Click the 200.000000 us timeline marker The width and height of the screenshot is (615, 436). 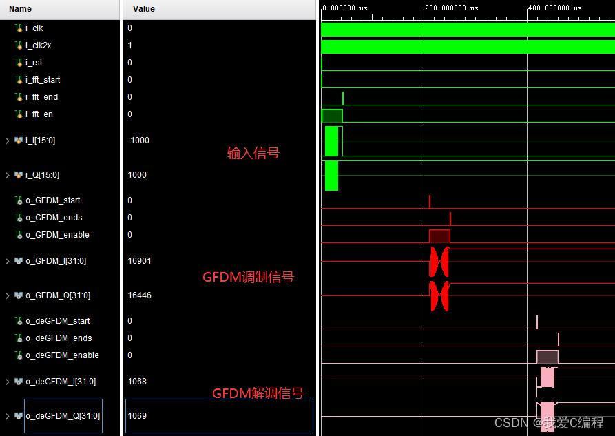[x=452, y=8]
